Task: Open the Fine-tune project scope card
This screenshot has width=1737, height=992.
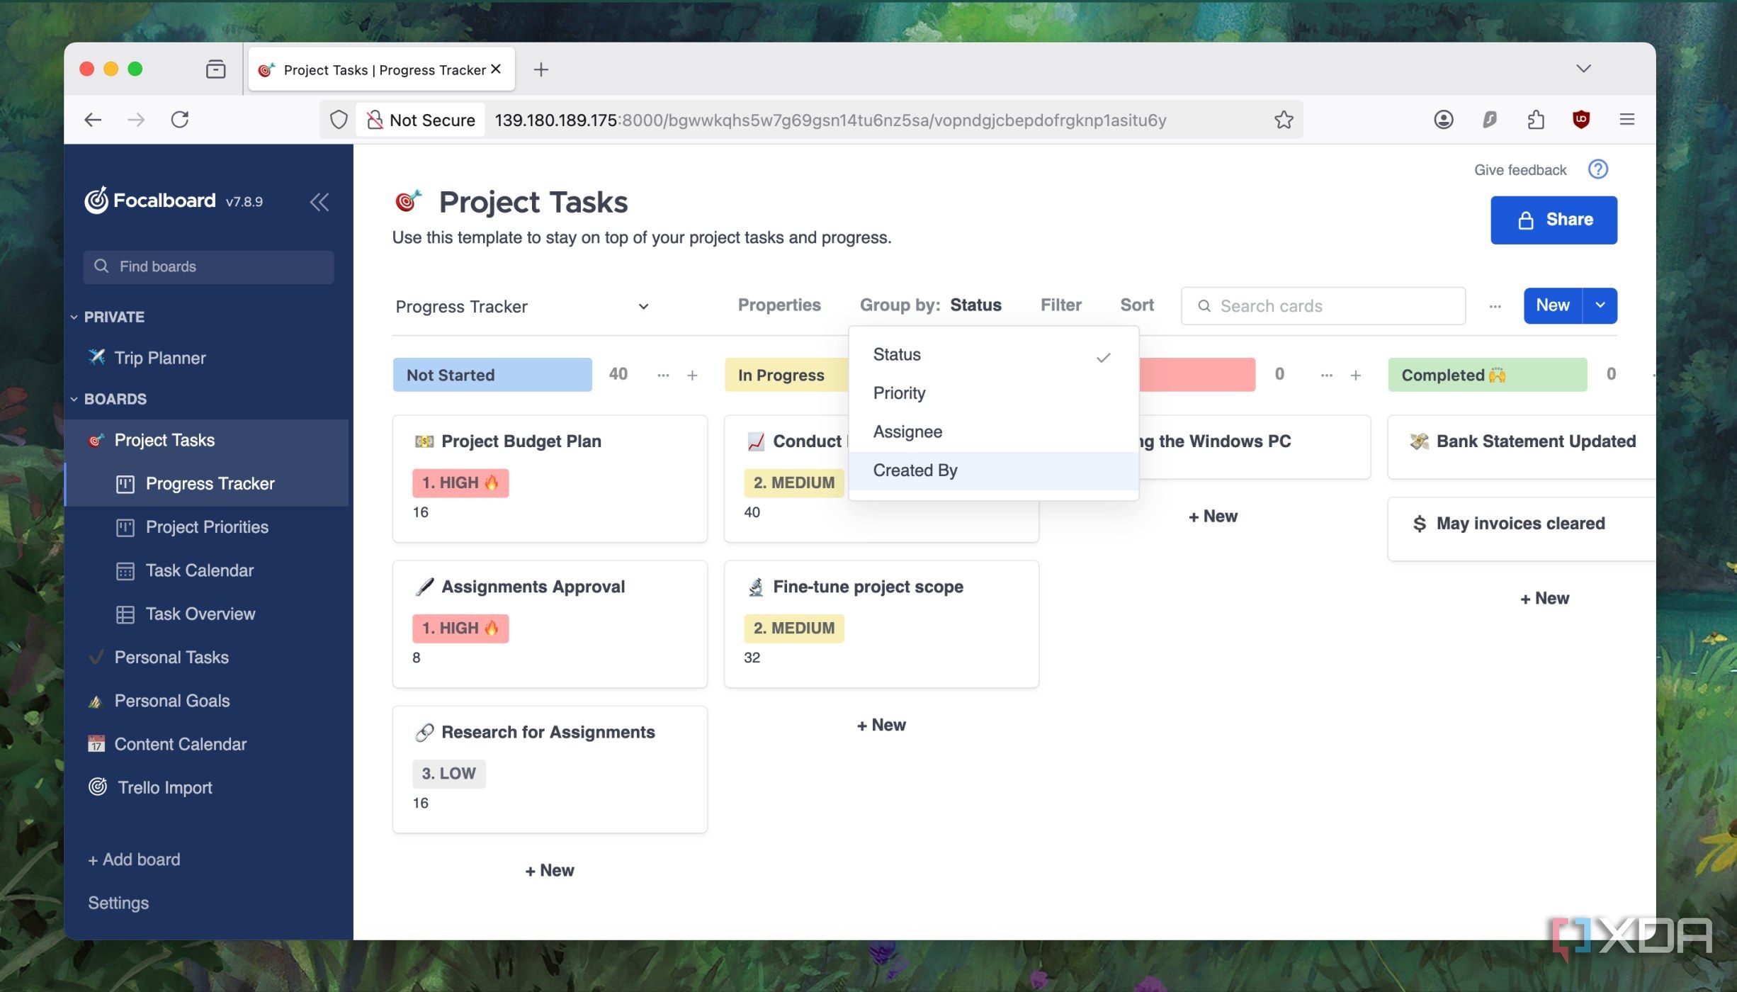Action: pos(881,624)
